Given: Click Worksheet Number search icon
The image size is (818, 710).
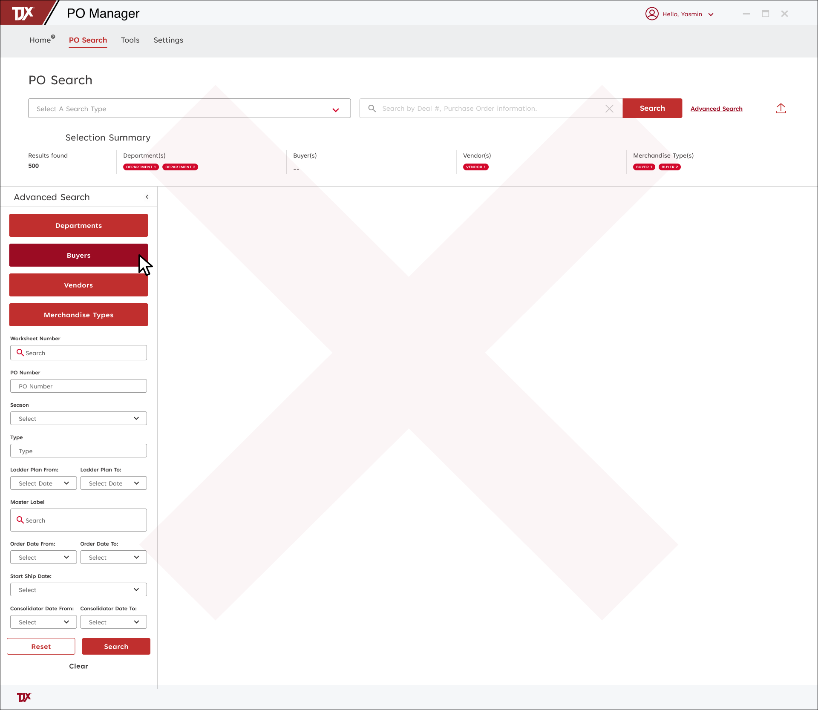Looking at the screenshot, I should [20, 352].
